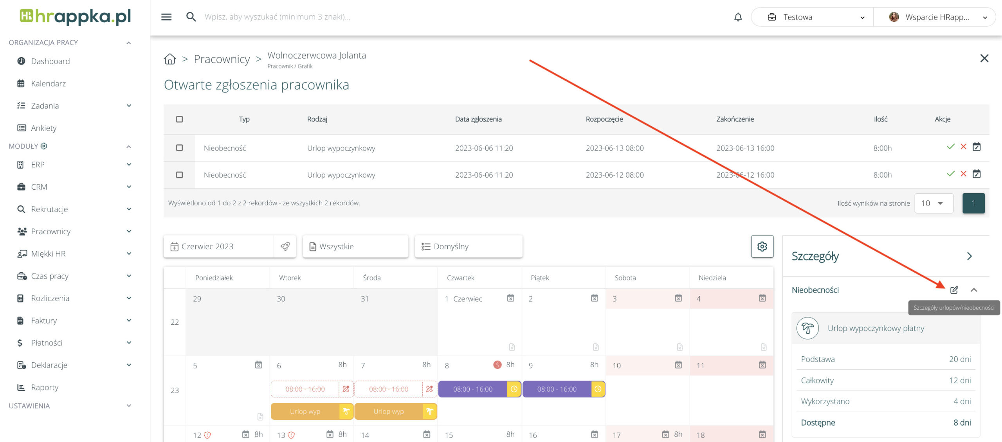Open the edit icon for the Nieobecności details

pos(954,290)
